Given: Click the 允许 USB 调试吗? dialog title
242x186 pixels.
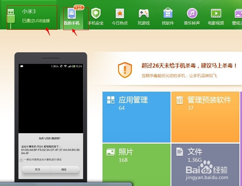Looking at the screenshot, I should [49, 138].
